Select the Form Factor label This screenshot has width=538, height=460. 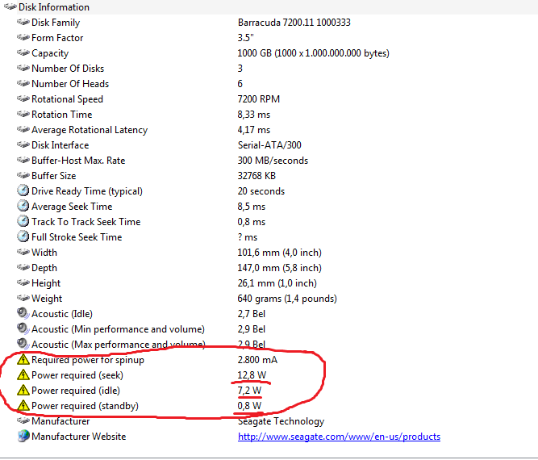57,38
